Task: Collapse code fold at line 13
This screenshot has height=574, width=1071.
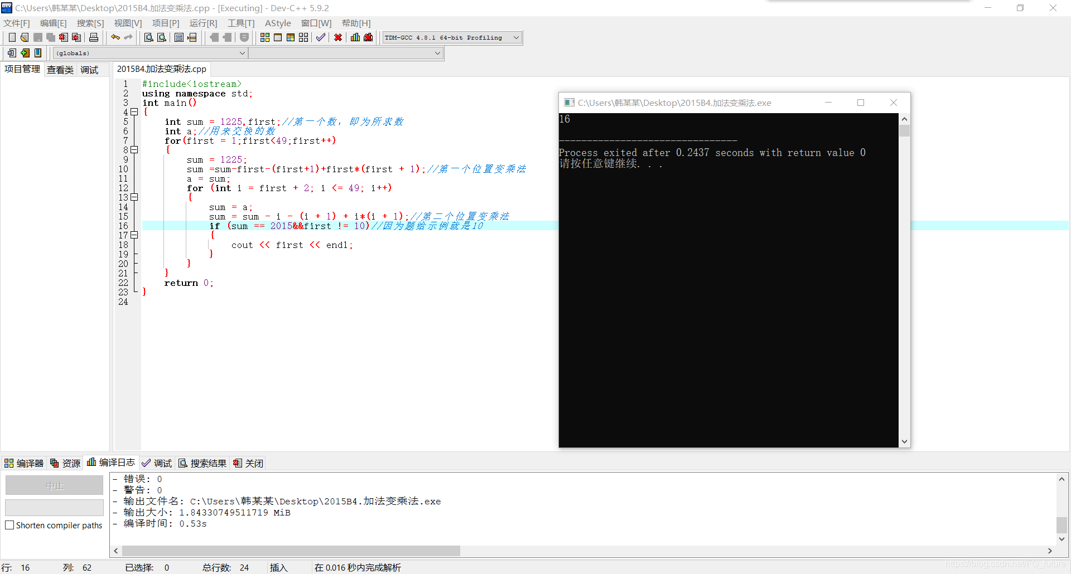Action: pos(134,197)
